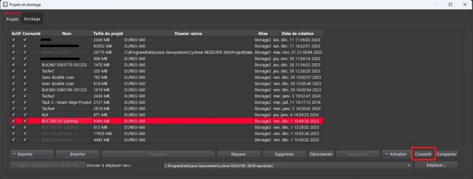Sort by Date de création column header
Image resolution: width=473 pixels, height=179 pixels.
(297, 33)
